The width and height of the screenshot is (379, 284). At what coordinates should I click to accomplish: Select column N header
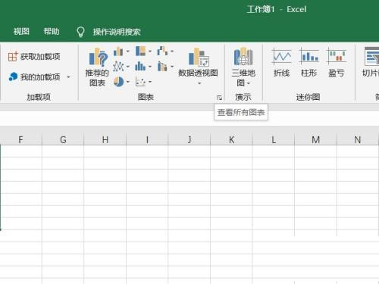tap(358, 139)
